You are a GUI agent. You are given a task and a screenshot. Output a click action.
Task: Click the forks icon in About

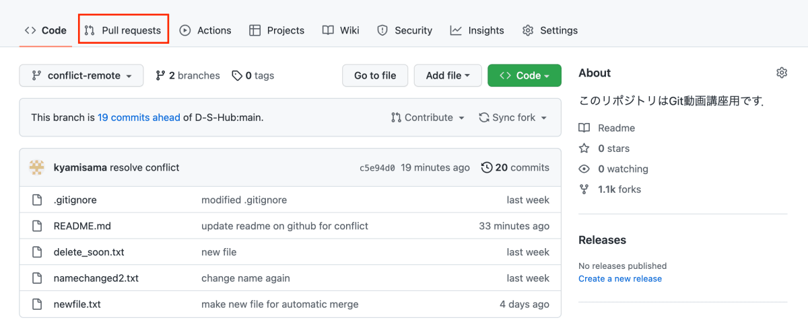point(584,190)
